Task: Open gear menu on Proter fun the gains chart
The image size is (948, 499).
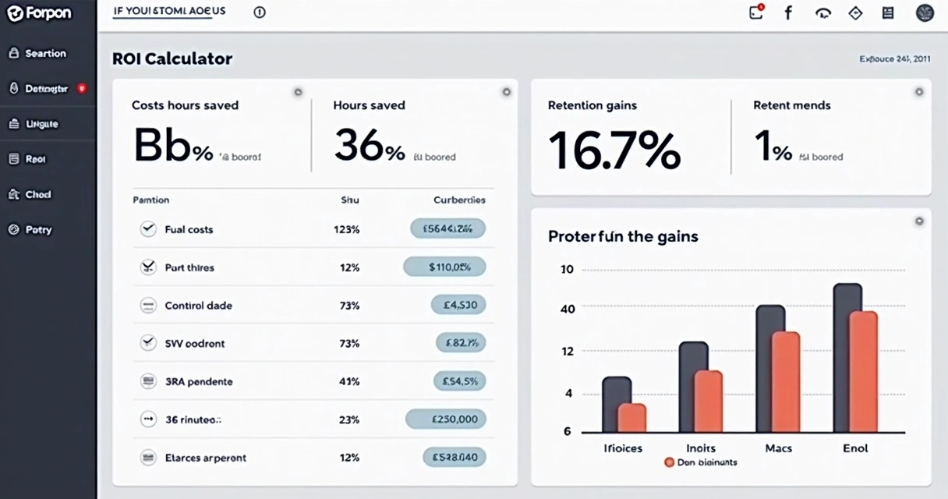Action: click(918, 221)
